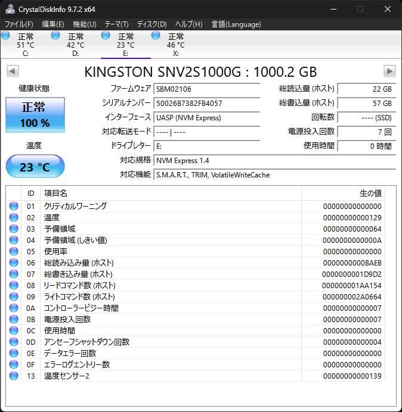This screenshot has width=402, height=412.
Task: Click the power on hours value 0 時間
Action: click(366, 146)
